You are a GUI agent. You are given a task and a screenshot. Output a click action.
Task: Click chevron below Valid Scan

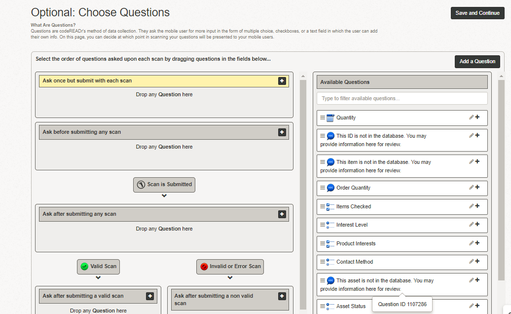pyautogui.click(x=98, y=278)
